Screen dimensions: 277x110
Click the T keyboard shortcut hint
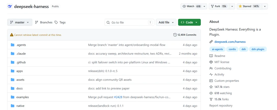[x=150, y=22]
